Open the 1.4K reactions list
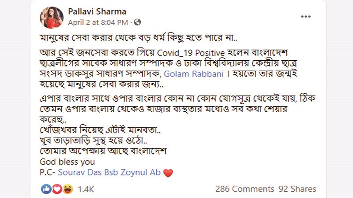 86,189
